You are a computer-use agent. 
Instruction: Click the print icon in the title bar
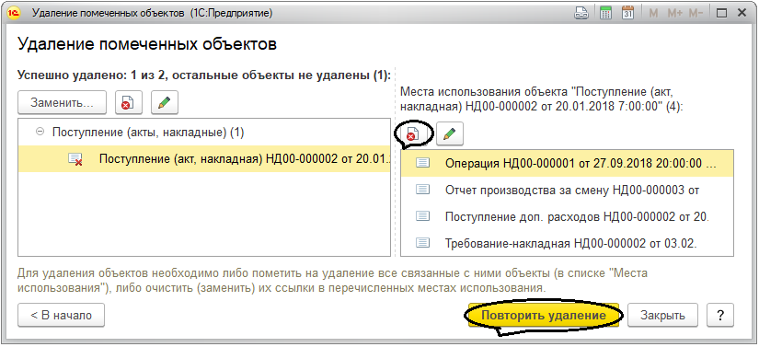pyautogui.click(x=581, y=14)
